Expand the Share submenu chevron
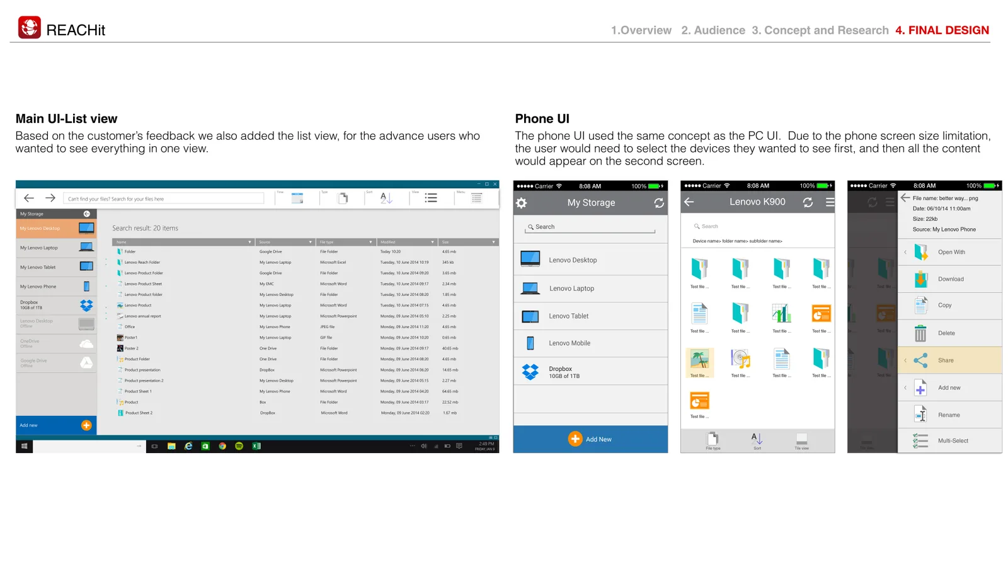Image resolution: width=1008 pixels, height=567 pixels. [x=905, y=360]
